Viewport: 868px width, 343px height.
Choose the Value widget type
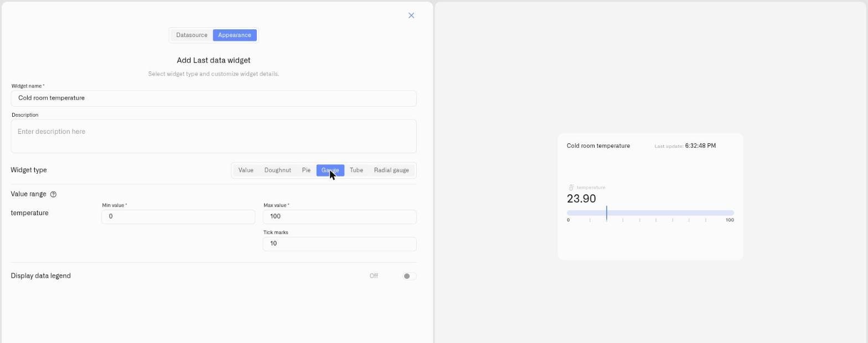pyautogui.click(x=246, y=170)
